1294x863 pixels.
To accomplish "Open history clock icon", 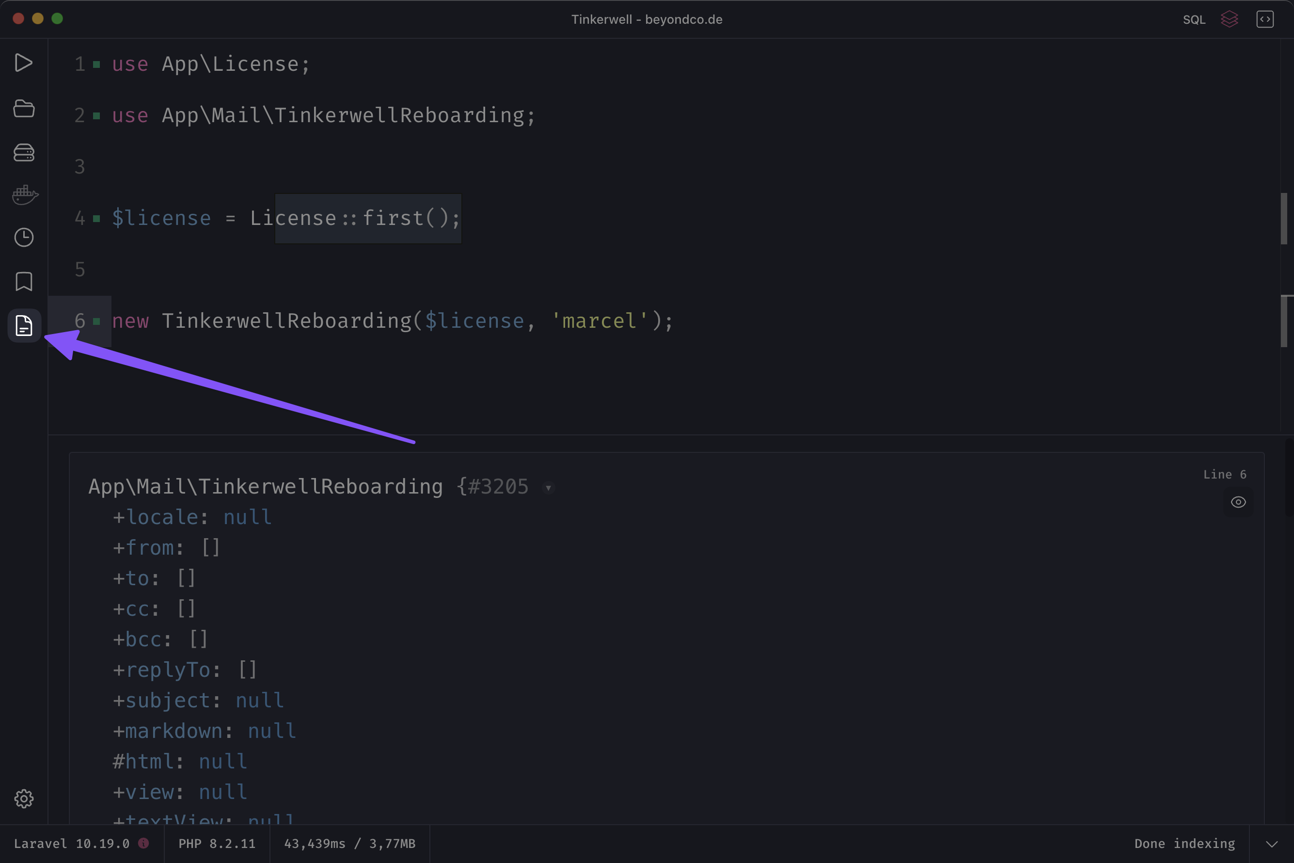I will point(24,238).
